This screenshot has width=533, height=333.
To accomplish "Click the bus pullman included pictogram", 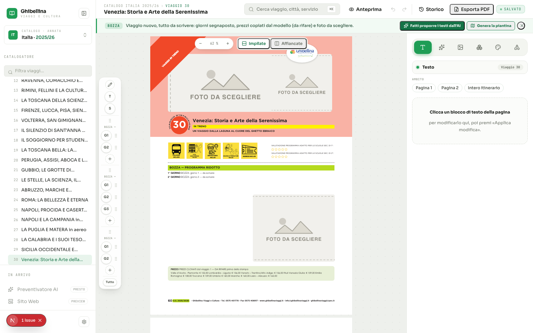I will (176, 151).
